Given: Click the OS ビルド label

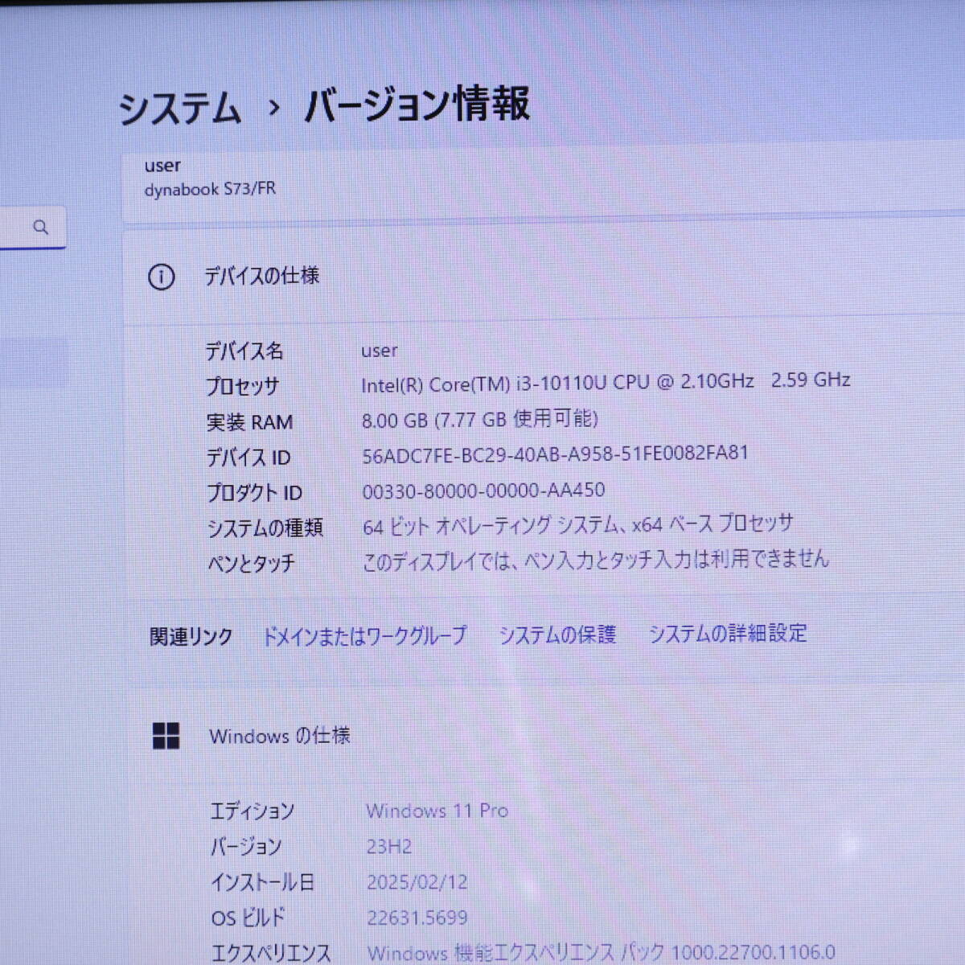Looking at the screenshot, I should coord(248,918).
